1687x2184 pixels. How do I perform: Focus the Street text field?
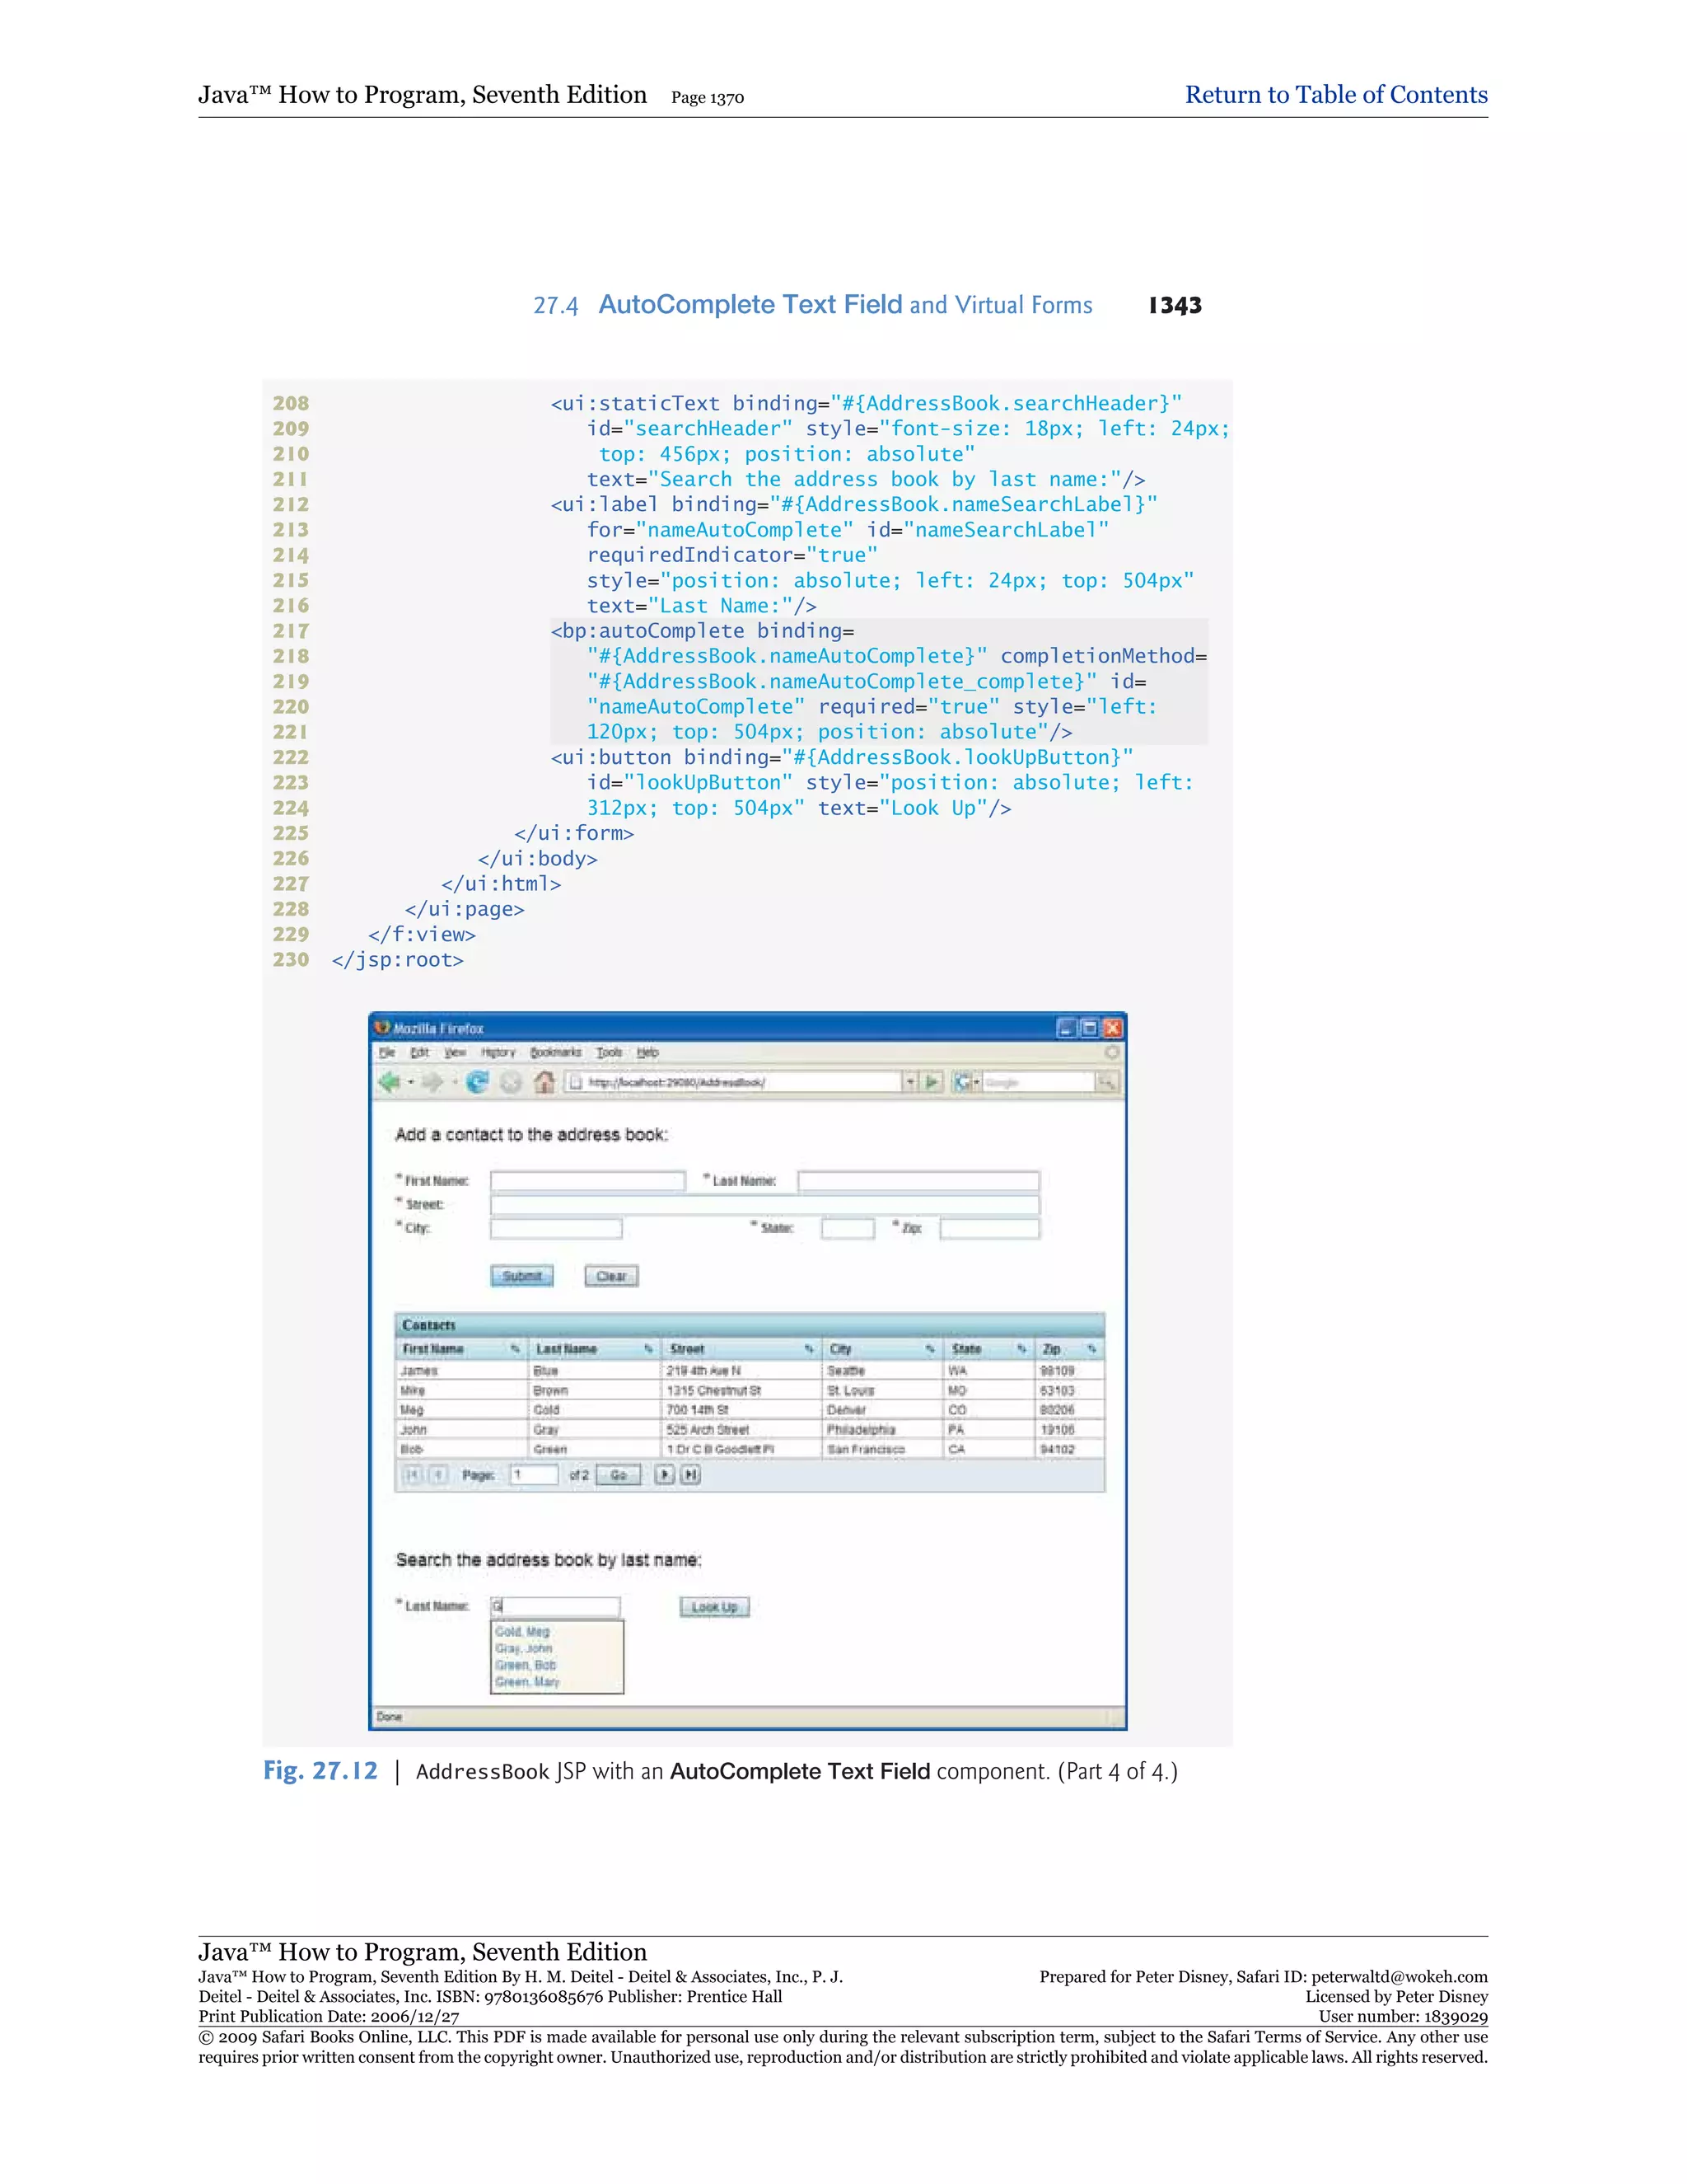coord(764,1205)
